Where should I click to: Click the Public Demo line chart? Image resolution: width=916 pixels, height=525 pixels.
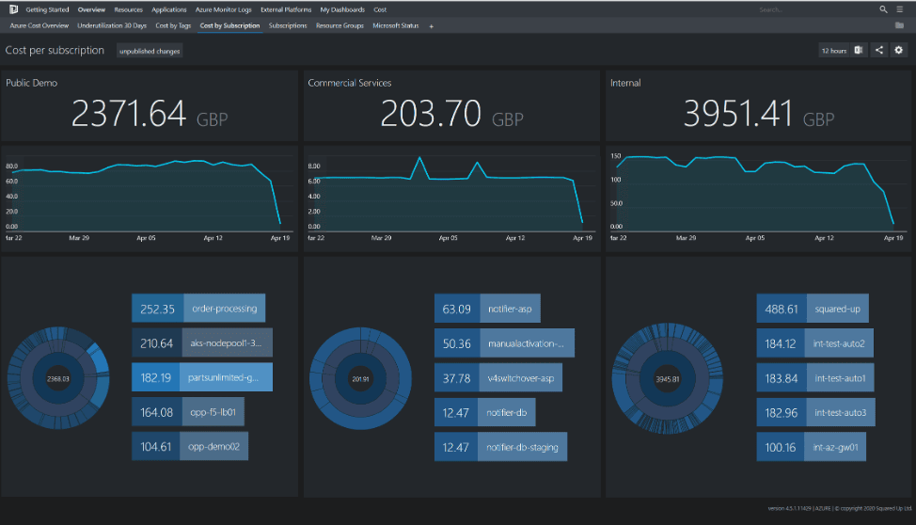tap(149, 199)
